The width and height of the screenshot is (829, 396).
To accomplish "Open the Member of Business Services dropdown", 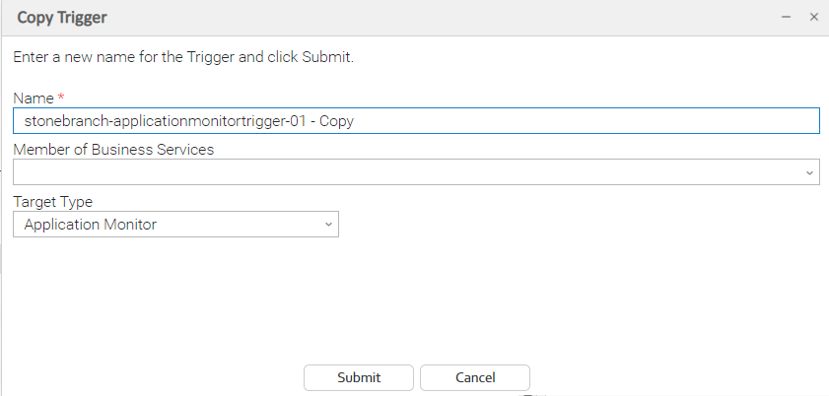I will click(x=415, y=172).
